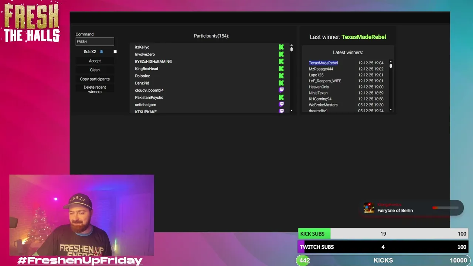This screenshot has width=473, height=266.
Task: Click timestamp 12-12-25 19:02
Action: (371, 69)
